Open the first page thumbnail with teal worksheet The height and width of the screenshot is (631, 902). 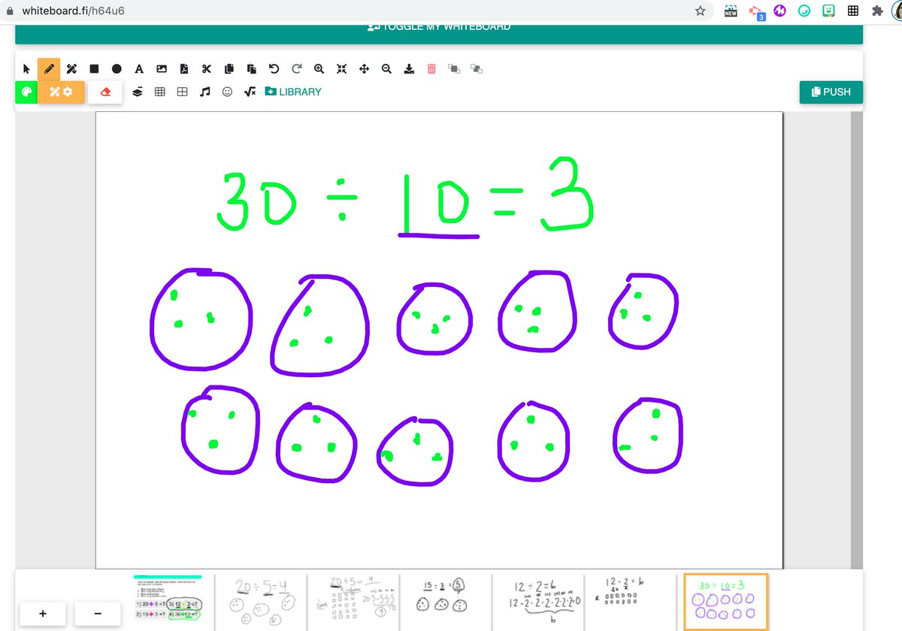168,601
